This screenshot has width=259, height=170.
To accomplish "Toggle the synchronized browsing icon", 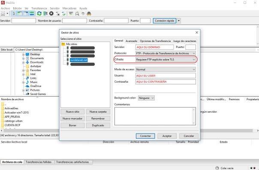I will pyautogui.click(x=83, y=14).
